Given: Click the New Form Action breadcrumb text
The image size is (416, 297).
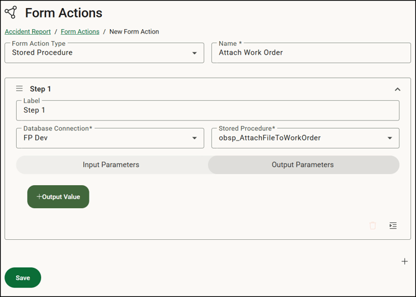Looking at the screenshot, I should click(134, 32).
